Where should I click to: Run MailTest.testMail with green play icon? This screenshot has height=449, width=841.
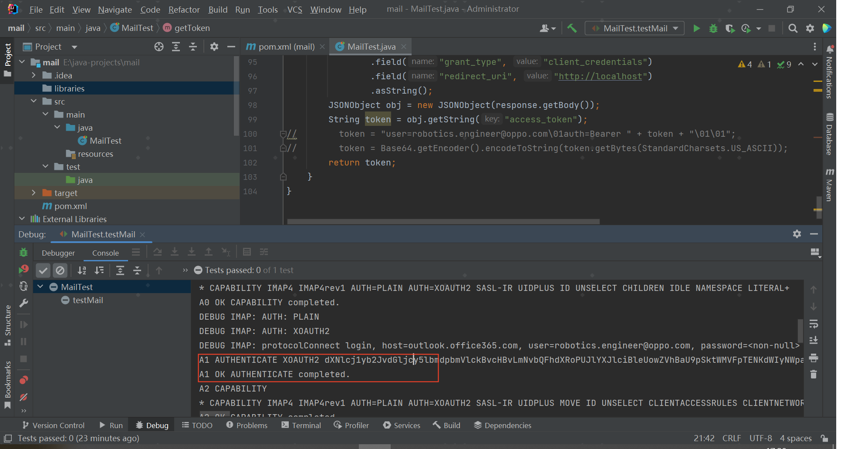tap(696, 28)
